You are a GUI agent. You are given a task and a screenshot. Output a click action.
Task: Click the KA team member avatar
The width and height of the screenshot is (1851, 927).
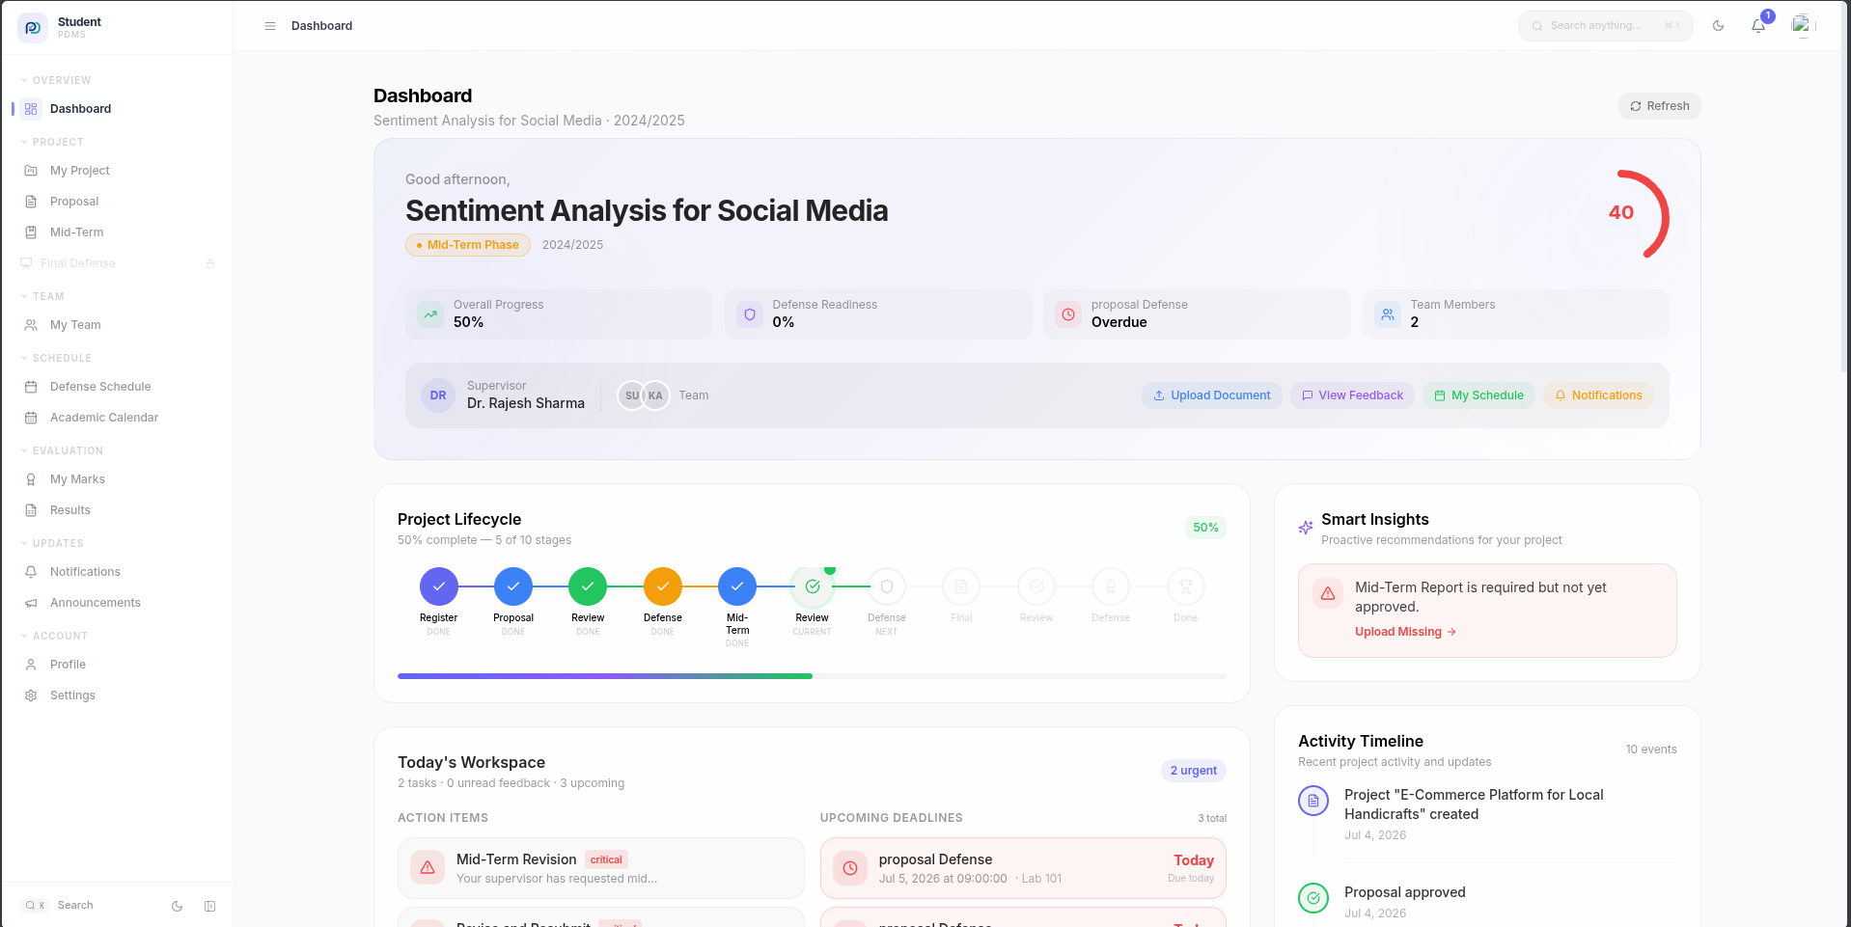[x=656, y=395]
